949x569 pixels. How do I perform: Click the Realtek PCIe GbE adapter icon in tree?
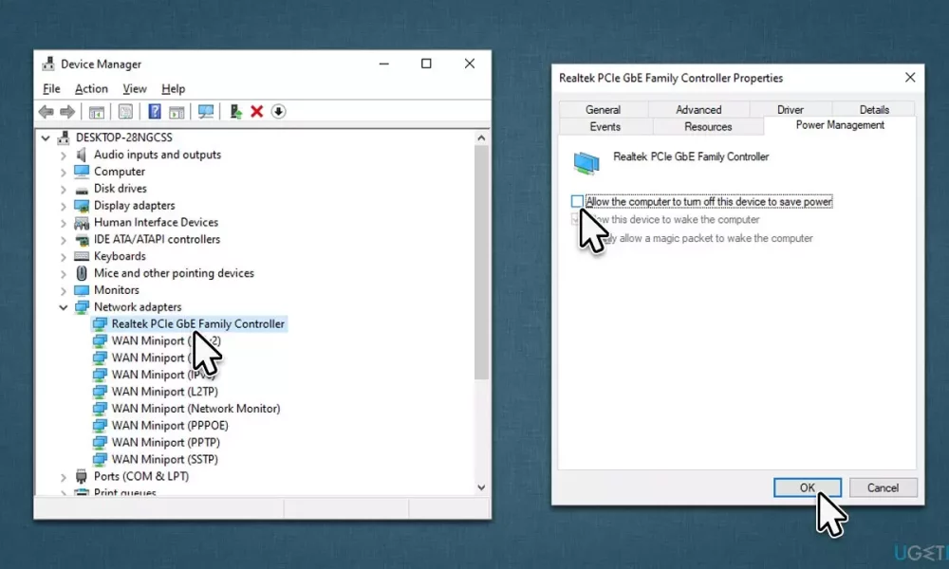point(100,324)
